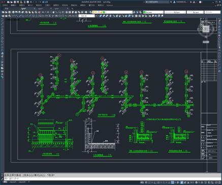Click Open file on the Standard toolbar
Viewport: 222px width, 185px height.
coord(6,12)
